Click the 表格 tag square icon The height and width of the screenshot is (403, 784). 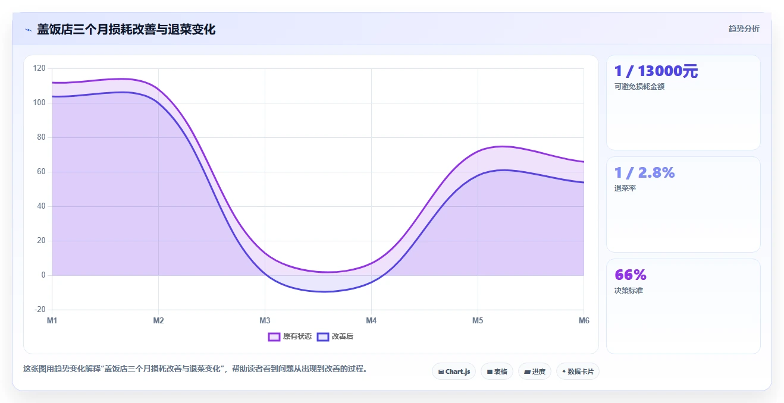(490, 371)
